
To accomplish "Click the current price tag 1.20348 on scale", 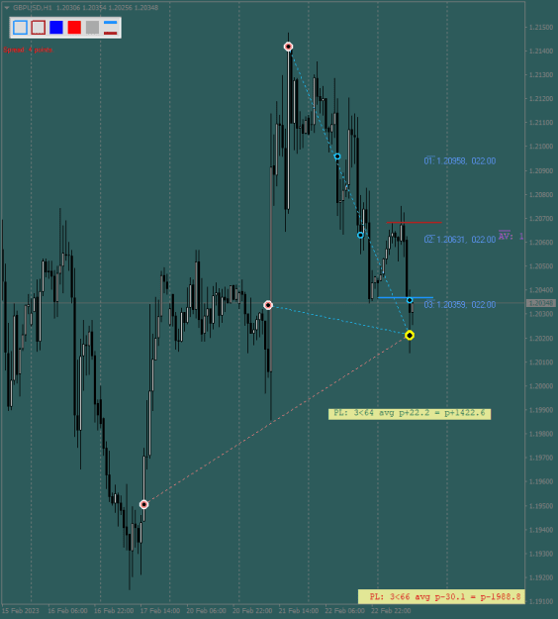I will pyautogui.click(x=541, y=303).
